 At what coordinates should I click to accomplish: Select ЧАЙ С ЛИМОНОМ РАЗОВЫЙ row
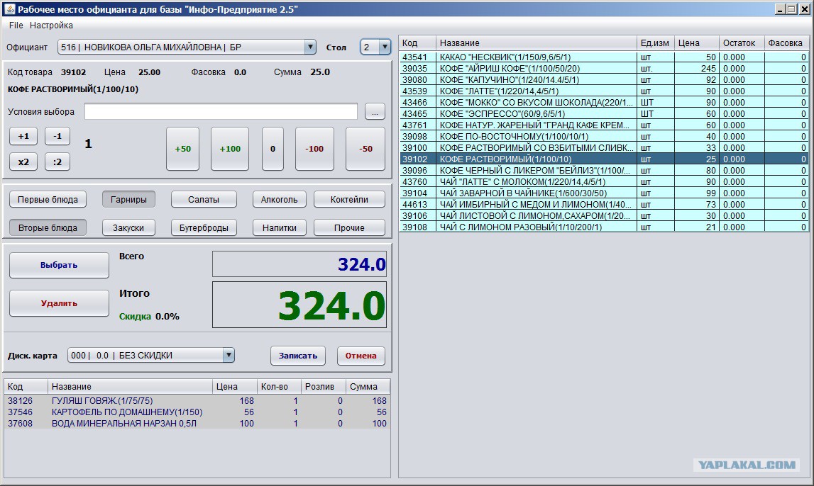coord(604,227)
